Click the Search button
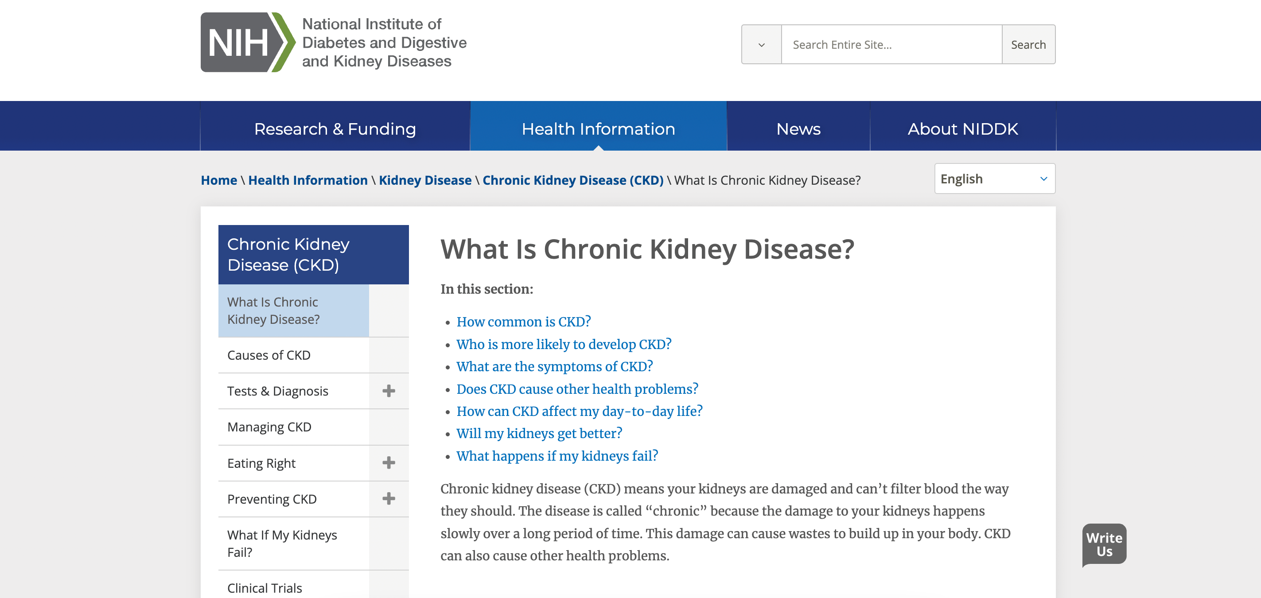1261x598 pixels. (x=1028, y=45)
